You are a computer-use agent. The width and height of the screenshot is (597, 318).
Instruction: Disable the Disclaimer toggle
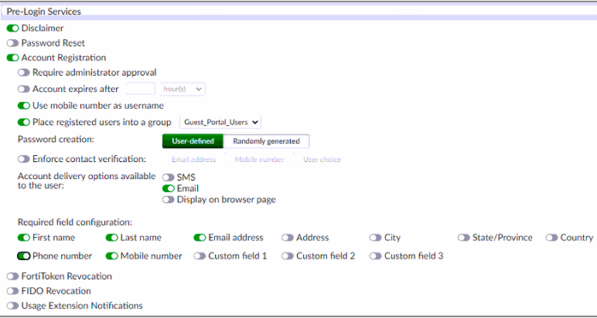click(12, 28)
